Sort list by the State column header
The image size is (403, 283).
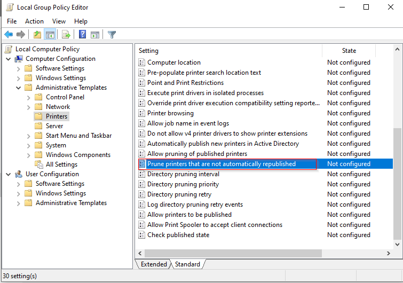pos(349,51)
